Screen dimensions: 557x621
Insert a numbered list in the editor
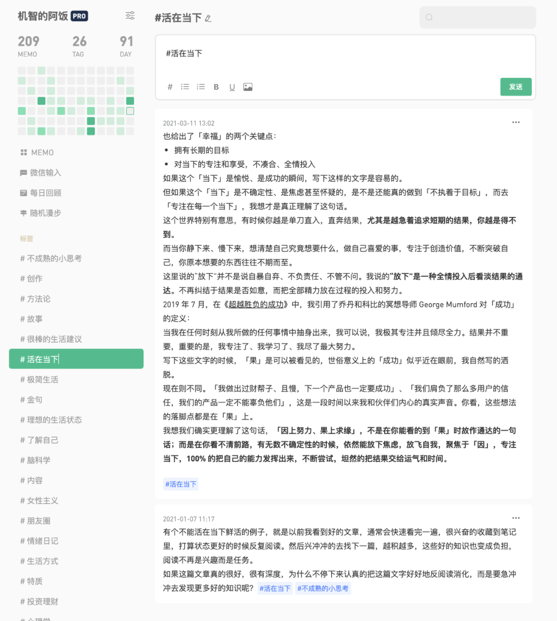click(201, 87)
